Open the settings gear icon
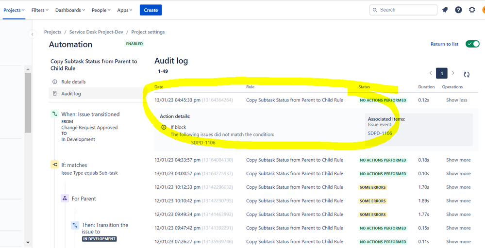The image size is (485, 248). [x=472, y=10]
